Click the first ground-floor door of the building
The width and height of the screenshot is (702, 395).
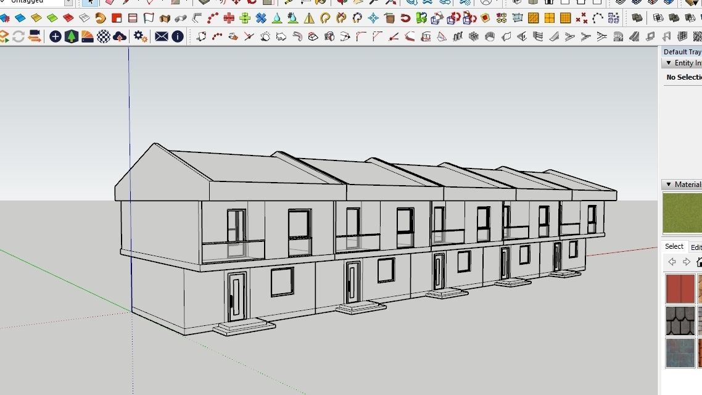pos(237,296)
